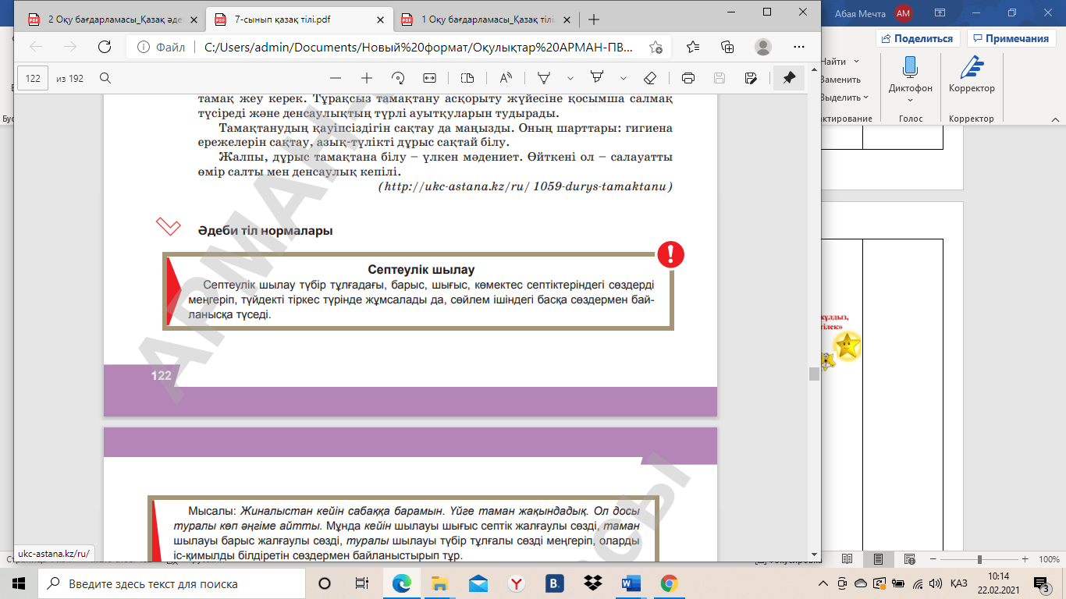Select the Erase tool
The width and height of the screenshot is (1066, 599).
(650, 78)
